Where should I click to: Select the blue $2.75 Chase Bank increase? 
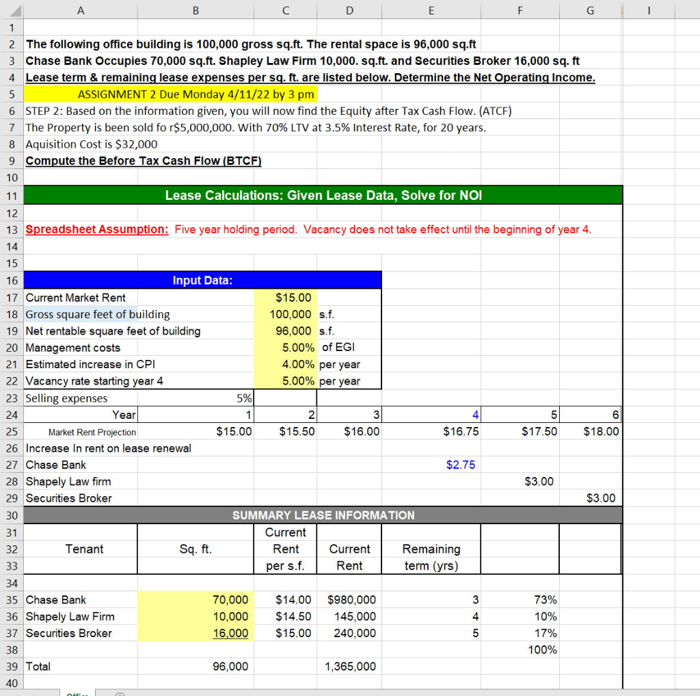click(x=431, y=465)
